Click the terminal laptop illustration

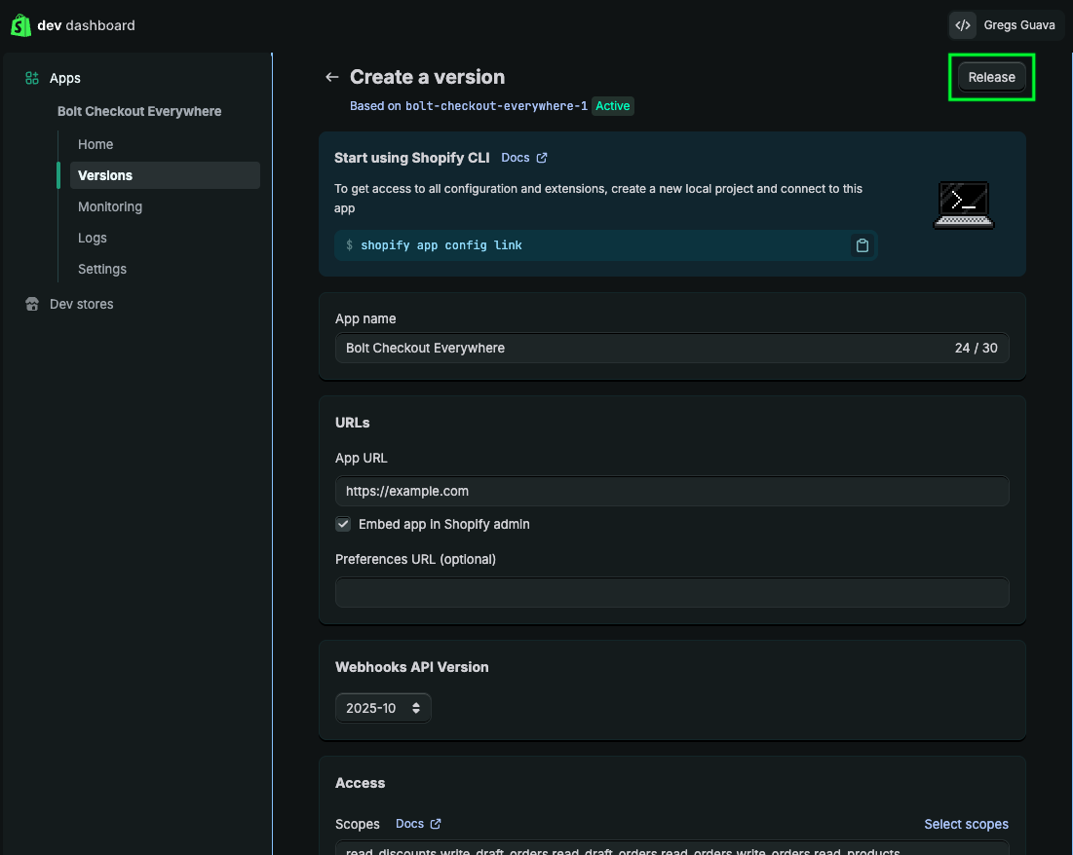click(x=963, y=204)
